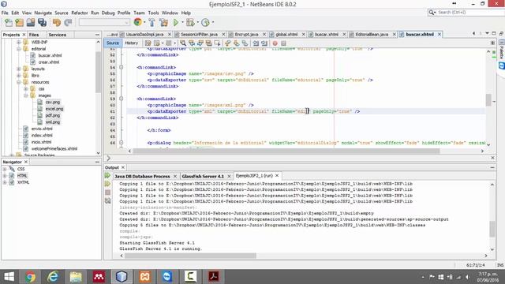
Task: Open File Explorer from the taskbar
Action: point(76,277)
